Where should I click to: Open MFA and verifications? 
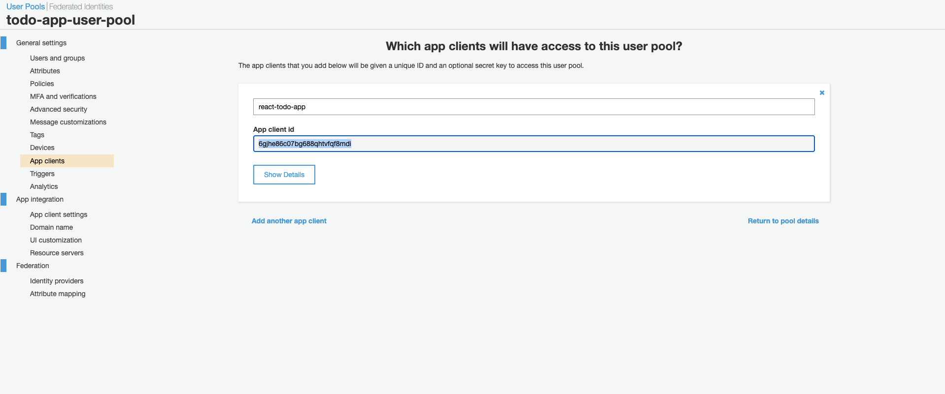[63, 96]
